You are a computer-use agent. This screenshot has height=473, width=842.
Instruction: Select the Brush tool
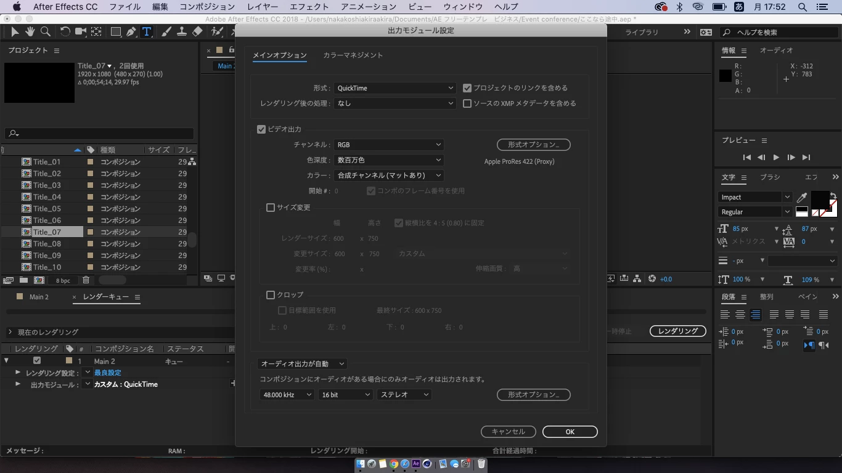click(166, 32)
